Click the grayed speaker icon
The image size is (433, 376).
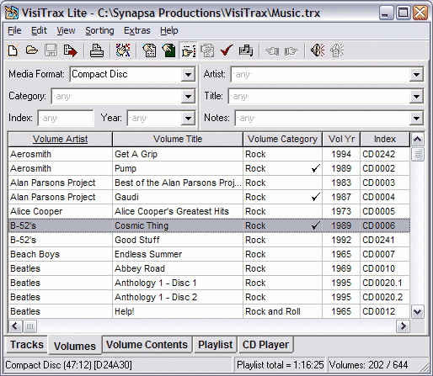(x=337, y=50)
